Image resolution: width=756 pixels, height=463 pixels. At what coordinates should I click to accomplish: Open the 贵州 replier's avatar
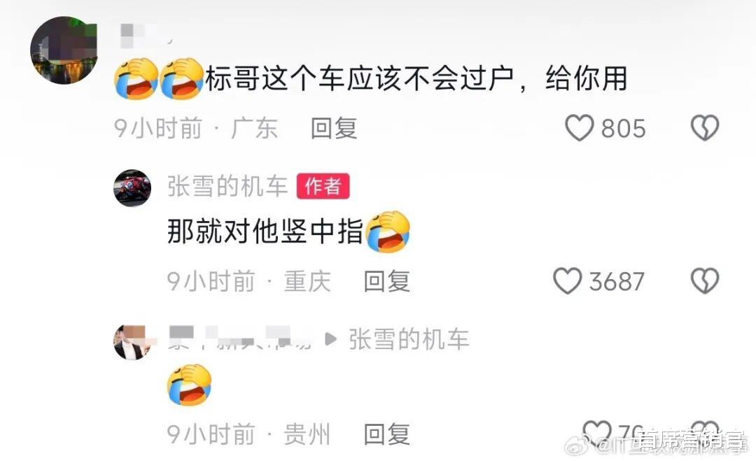(x=132, y=341)
